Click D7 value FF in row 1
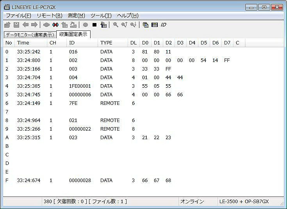287x209 pixels. [227, 60]
